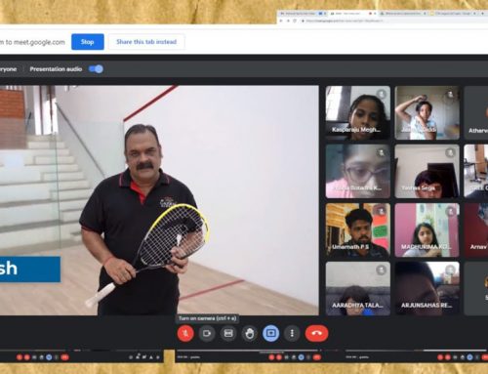
Task: Select the Yashas participant video tile
Action: (427, 171)
